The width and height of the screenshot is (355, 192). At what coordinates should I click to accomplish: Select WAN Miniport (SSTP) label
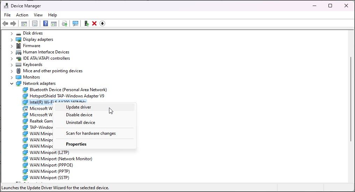(x=49, y=178)
